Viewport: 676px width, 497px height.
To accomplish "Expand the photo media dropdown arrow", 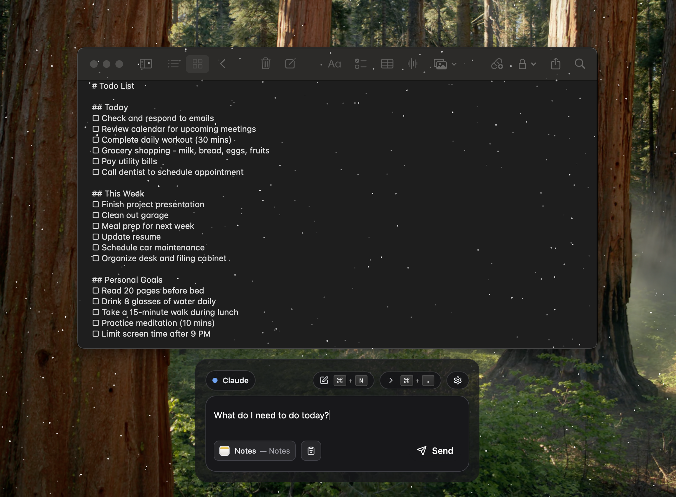I will (x=454, y=64).
